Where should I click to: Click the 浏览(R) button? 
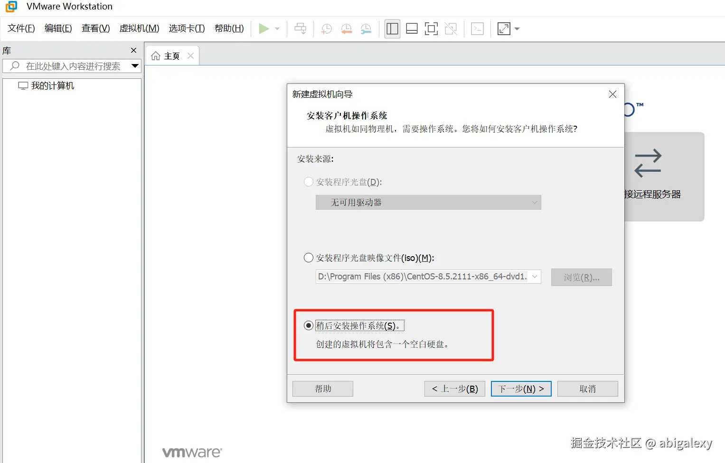581,277
